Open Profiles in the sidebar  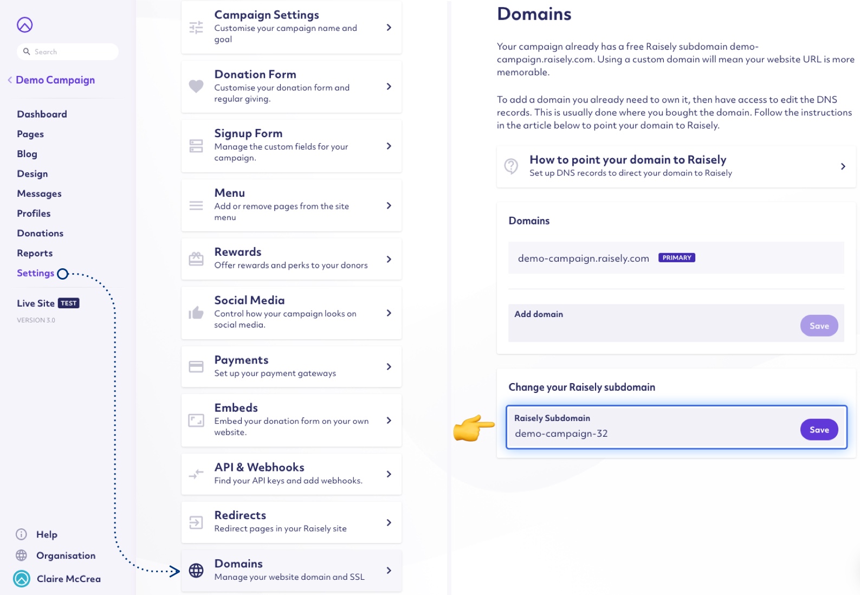pos(34,214)
